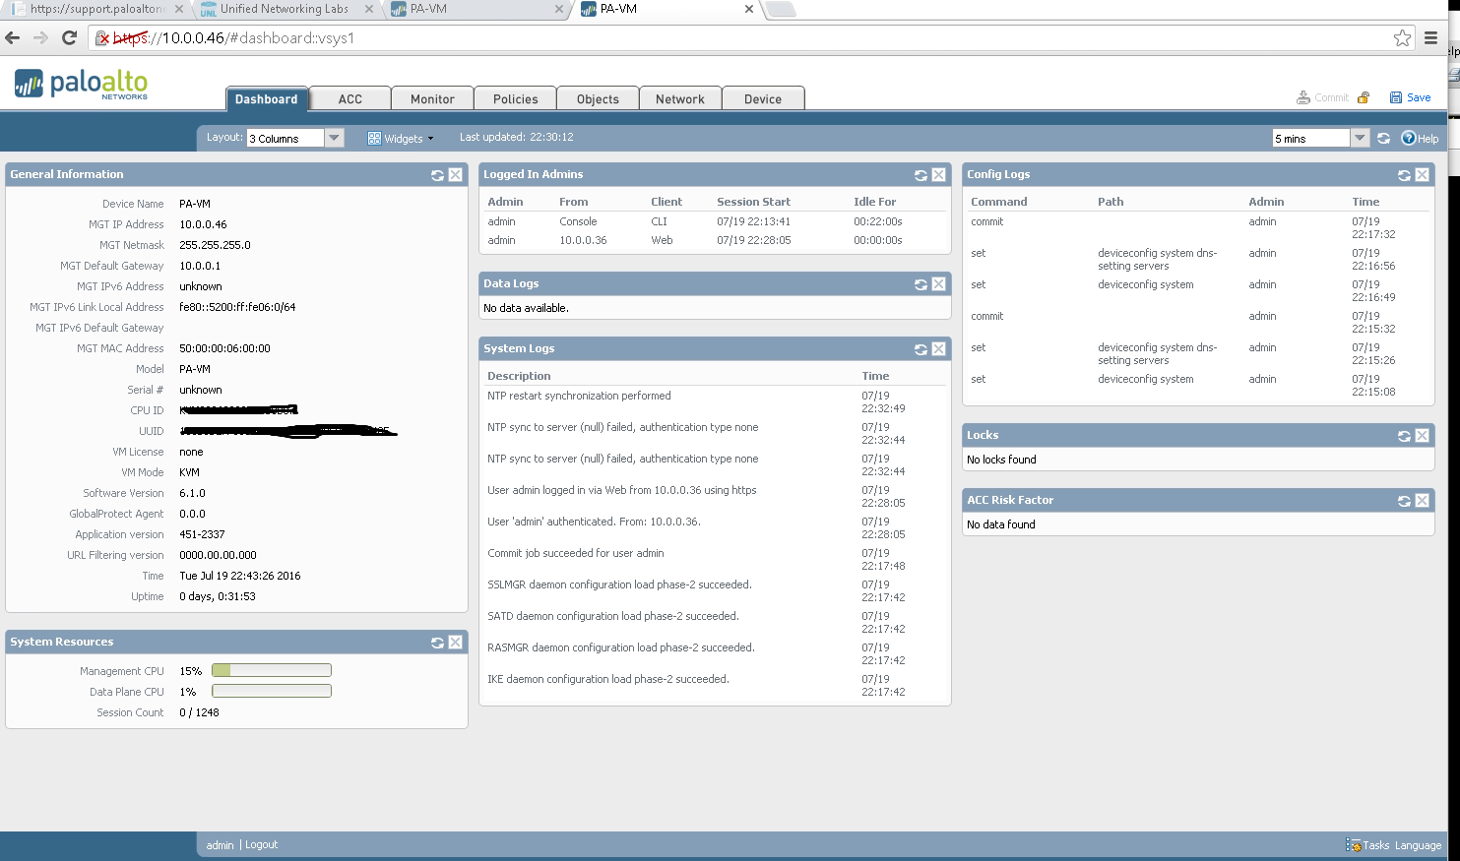
Task: Refresh the General Information widget
Action: [437, 175]
